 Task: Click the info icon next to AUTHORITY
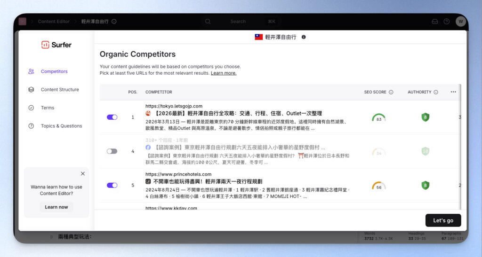coord(436,92)
